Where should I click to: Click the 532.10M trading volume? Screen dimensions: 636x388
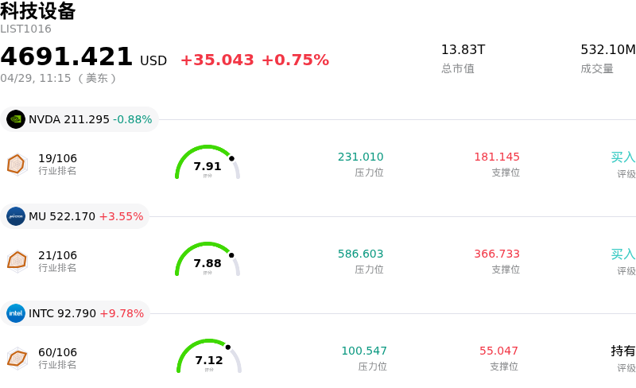[x=607, y=50]
